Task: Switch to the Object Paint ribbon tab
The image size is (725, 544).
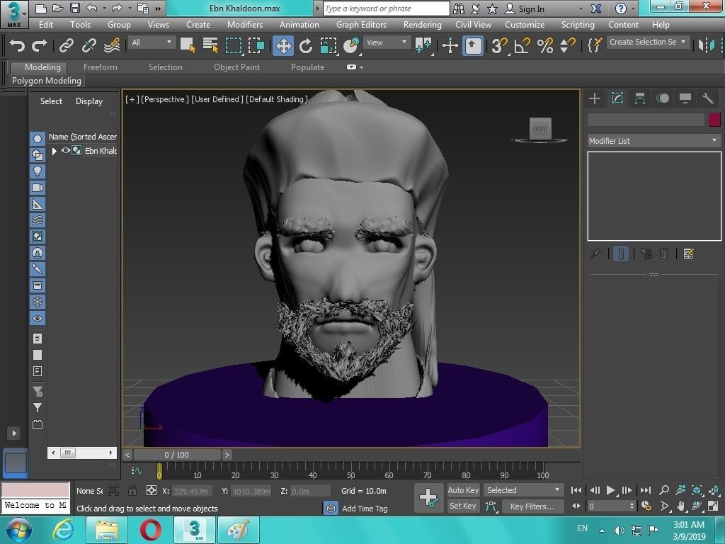Action: coord(236,67)
